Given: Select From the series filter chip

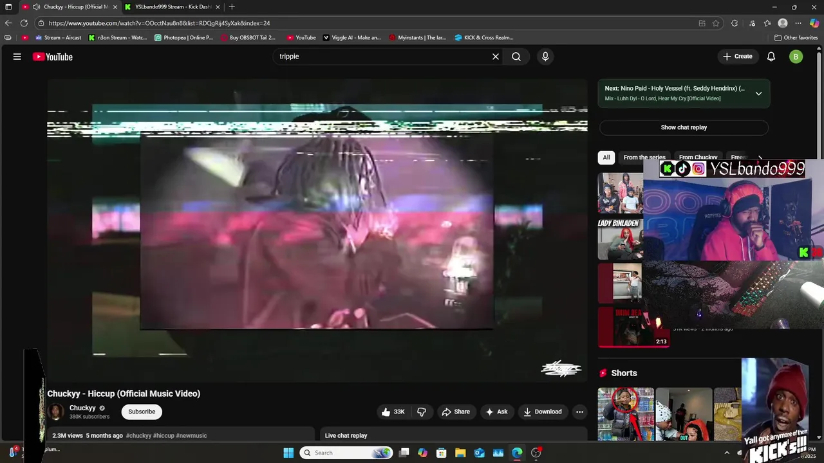Looking at the screenshot, I should tap(644, 158).
